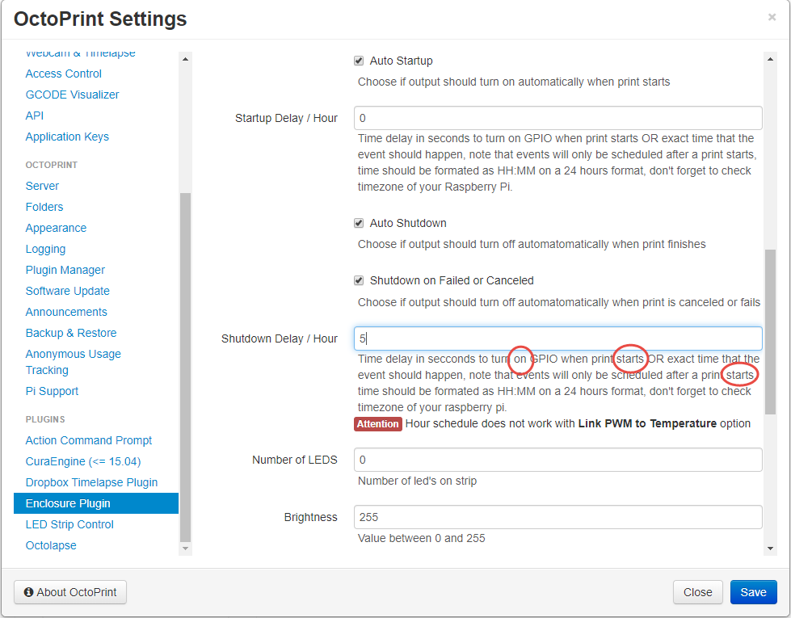The height and width of the screenshot is (618, 791).
Task: Uncheck the Auto Startup option
Action: click(x=359, y=61)
